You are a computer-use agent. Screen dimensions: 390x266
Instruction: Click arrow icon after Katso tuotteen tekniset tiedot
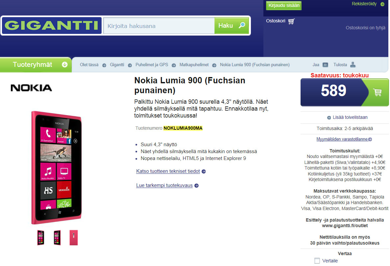(204, 172)
